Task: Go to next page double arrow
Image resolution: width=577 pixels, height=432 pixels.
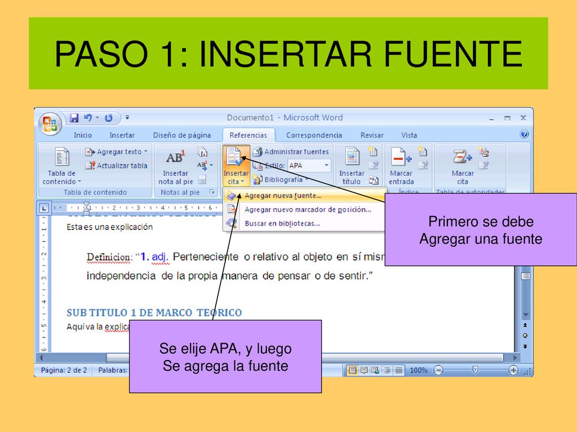Action: tap(526, 346)
